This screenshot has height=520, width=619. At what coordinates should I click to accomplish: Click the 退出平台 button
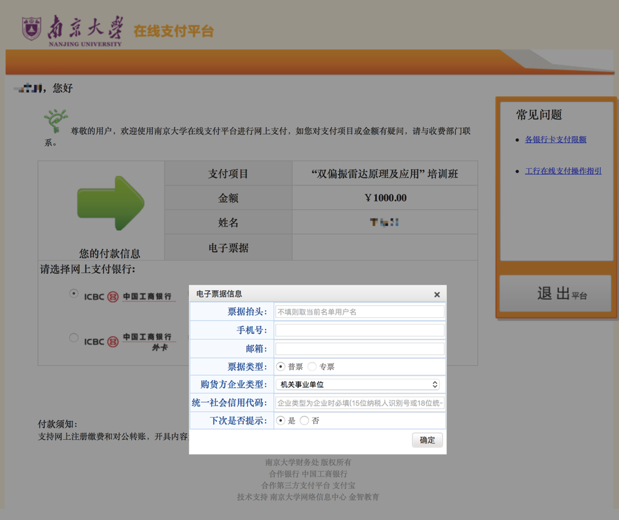click(556, 293)
